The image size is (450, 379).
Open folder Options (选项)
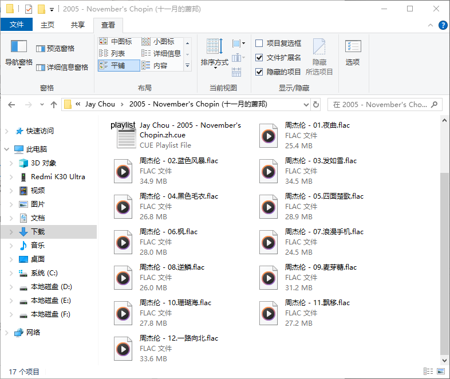[x=353, y=52]
